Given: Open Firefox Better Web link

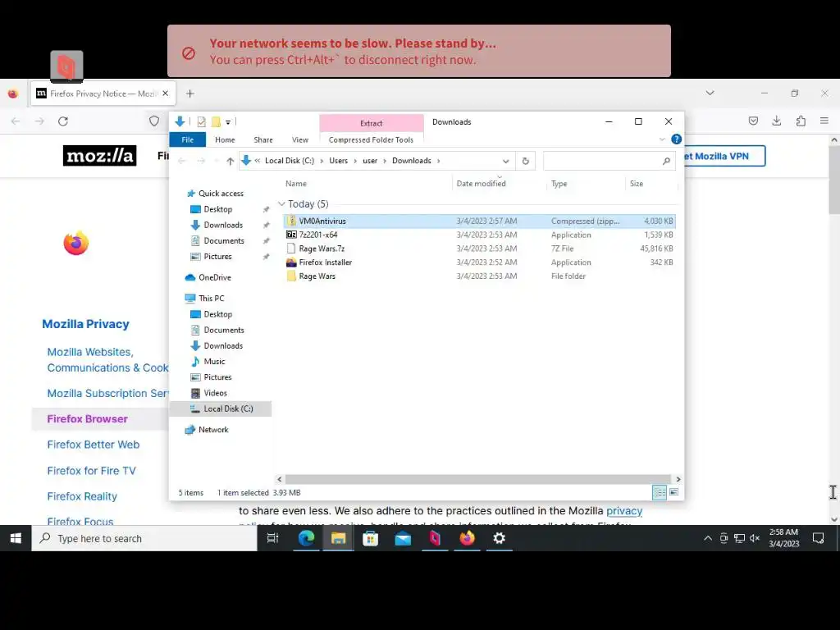Looking at the screenshot, I should coord(94,445).
